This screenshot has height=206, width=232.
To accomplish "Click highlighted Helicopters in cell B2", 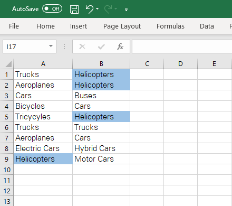I will click(101, 85).
